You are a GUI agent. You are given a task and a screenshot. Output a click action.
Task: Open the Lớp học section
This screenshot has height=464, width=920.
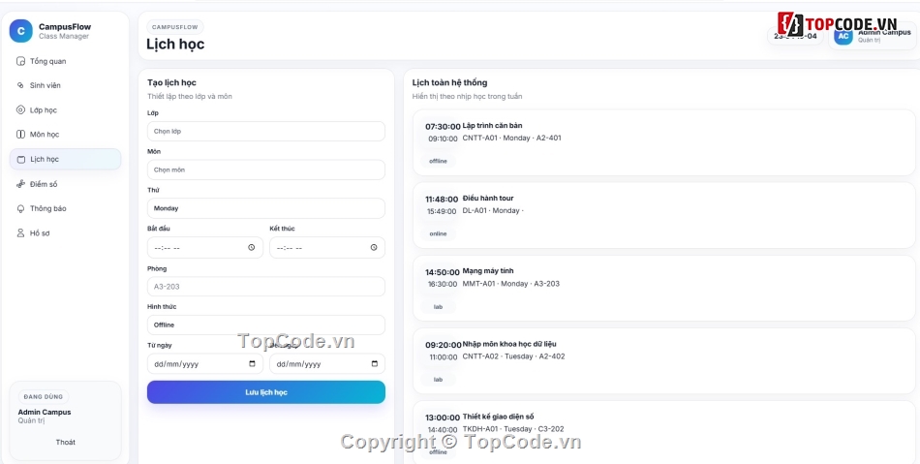coord(65,110)
